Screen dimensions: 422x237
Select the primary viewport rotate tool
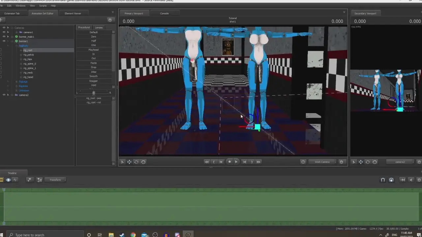click(136, 162)
